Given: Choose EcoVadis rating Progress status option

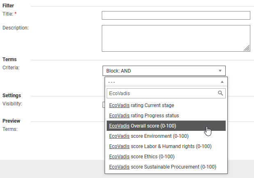Looking at the screenshot, I should [x=144, y=116].
